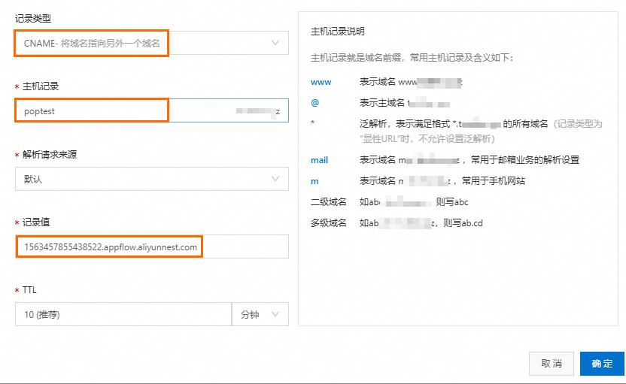This screenshot has width=626, height=384.
Task: Click the chevron arrow beside 分钟
Action: (x=275, y=314)
